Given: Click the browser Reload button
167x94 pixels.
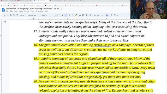Looking at the screenshot, I should [x=6, y=3].
